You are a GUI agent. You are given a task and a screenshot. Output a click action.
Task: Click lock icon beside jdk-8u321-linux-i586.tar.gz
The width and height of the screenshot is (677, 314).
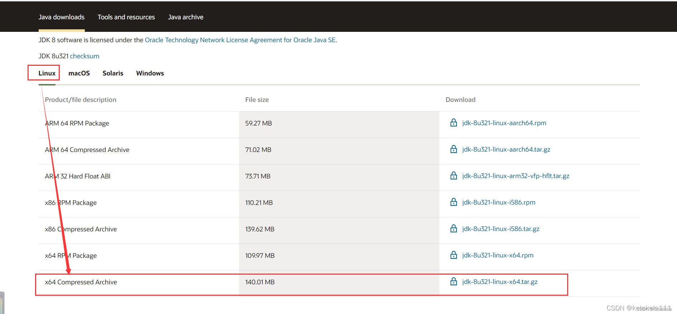coord(453,229)
